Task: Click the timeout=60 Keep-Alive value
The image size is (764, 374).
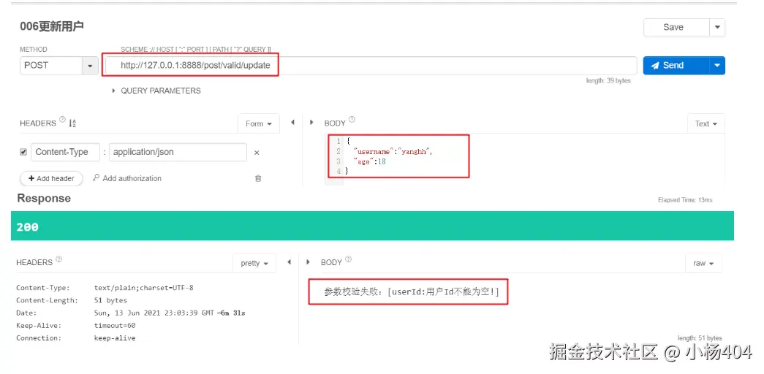Action: click(115, 325)
